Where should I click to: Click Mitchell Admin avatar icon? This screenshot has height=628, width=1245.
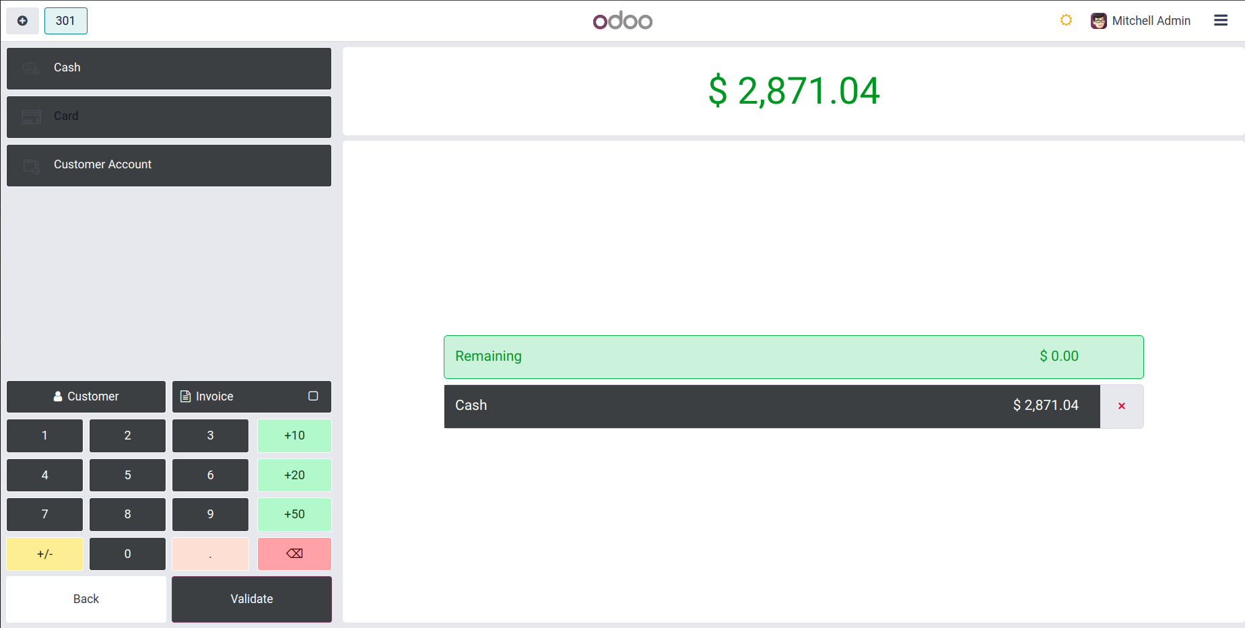[1099, 21]
